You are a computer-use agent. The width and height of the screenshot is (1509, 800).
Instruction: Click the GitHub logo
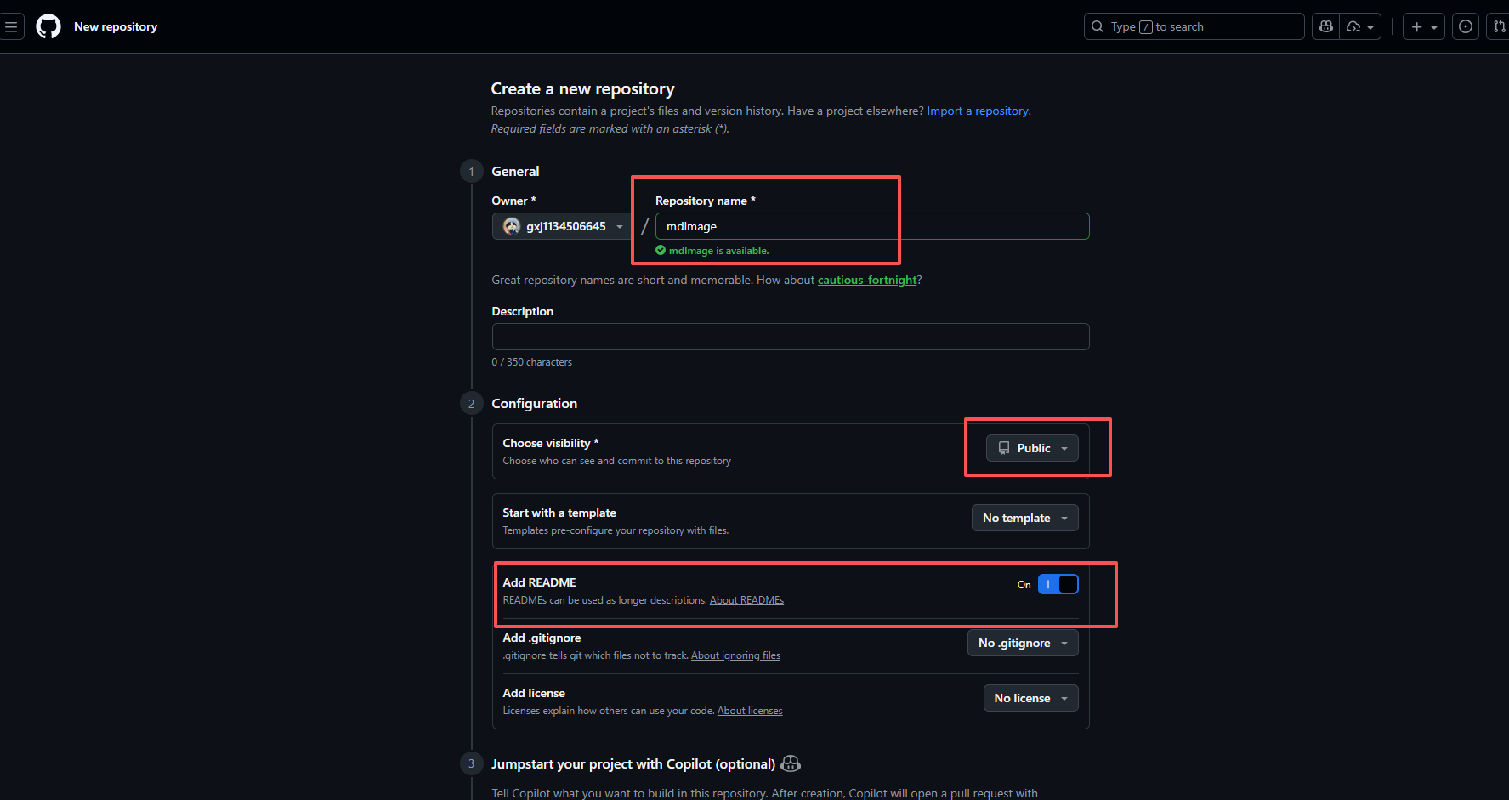point(48,27)
